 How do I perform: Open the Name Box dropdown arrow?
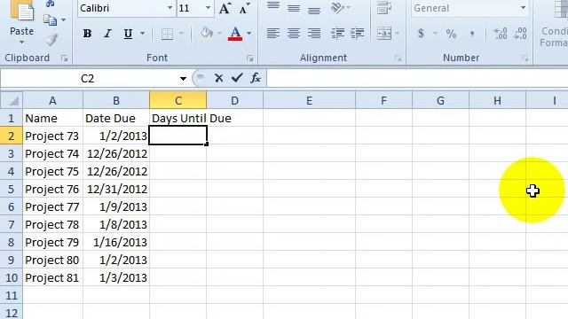[183, 79]
